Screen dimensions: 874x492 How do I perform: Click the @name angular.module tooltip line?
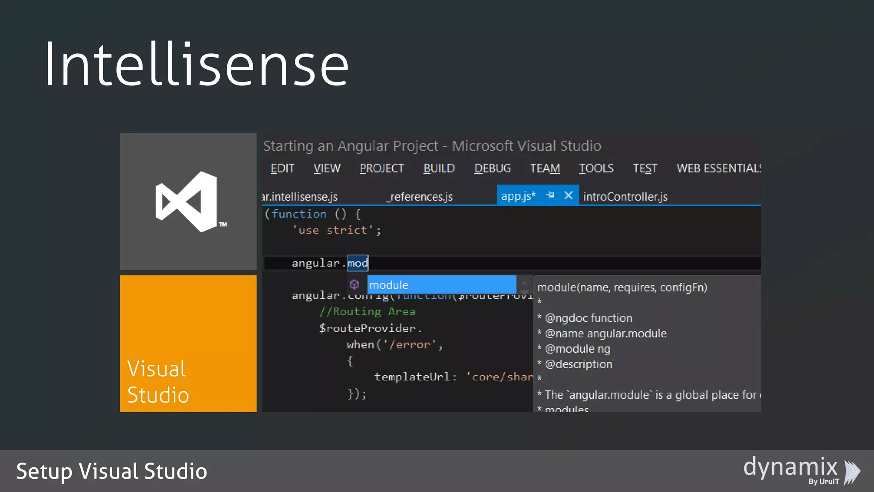602,334
